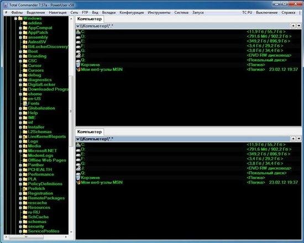This screenshot has height=243, width=304.
Task: Click the Fonts folder icon in the tree
Action: tap(25, 103)
